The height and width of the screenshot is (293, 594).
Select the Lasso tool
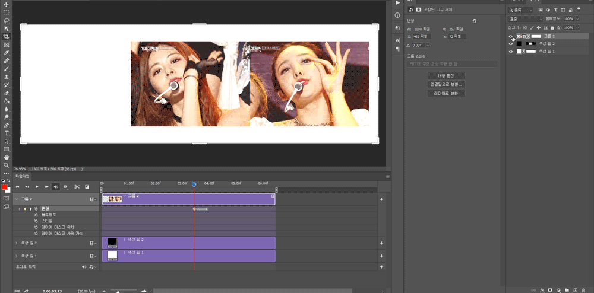click(x=7, y=20)
